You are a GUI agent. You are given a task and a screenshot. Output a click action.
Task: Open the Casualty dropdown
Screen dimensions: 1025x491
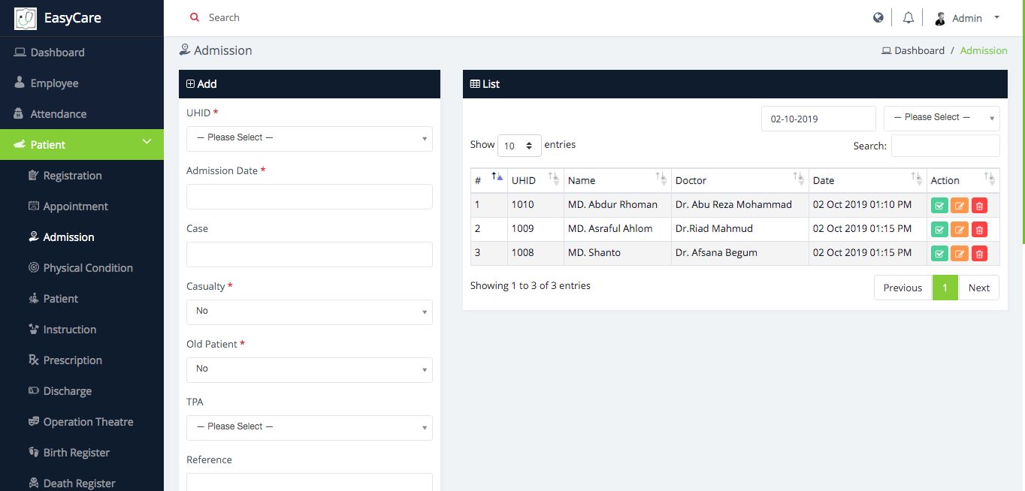coord(310,312)
